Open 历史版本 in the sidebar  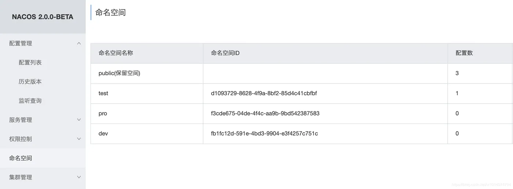(x=30, y=82)
